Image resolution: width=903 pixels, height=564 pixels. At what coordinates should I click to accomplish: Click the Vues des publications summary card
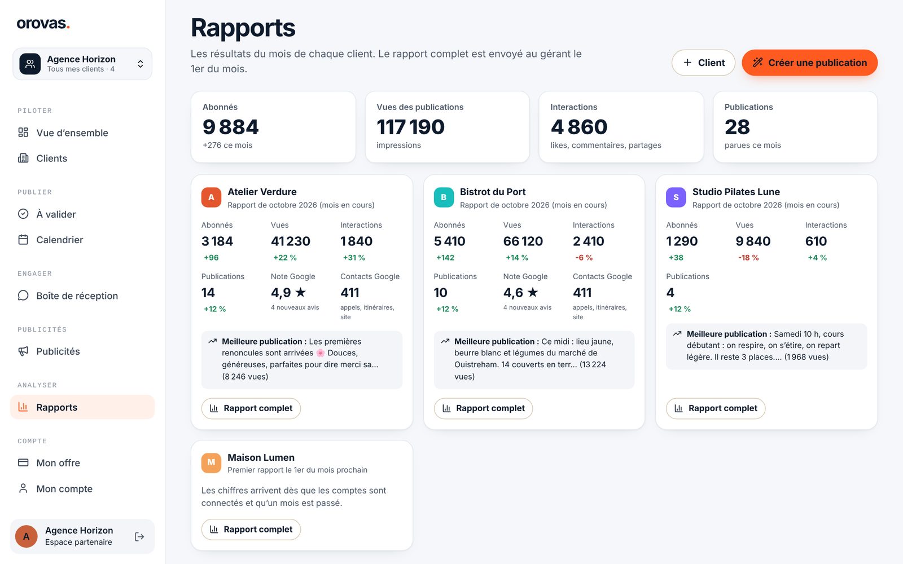(x=447, y=127)
